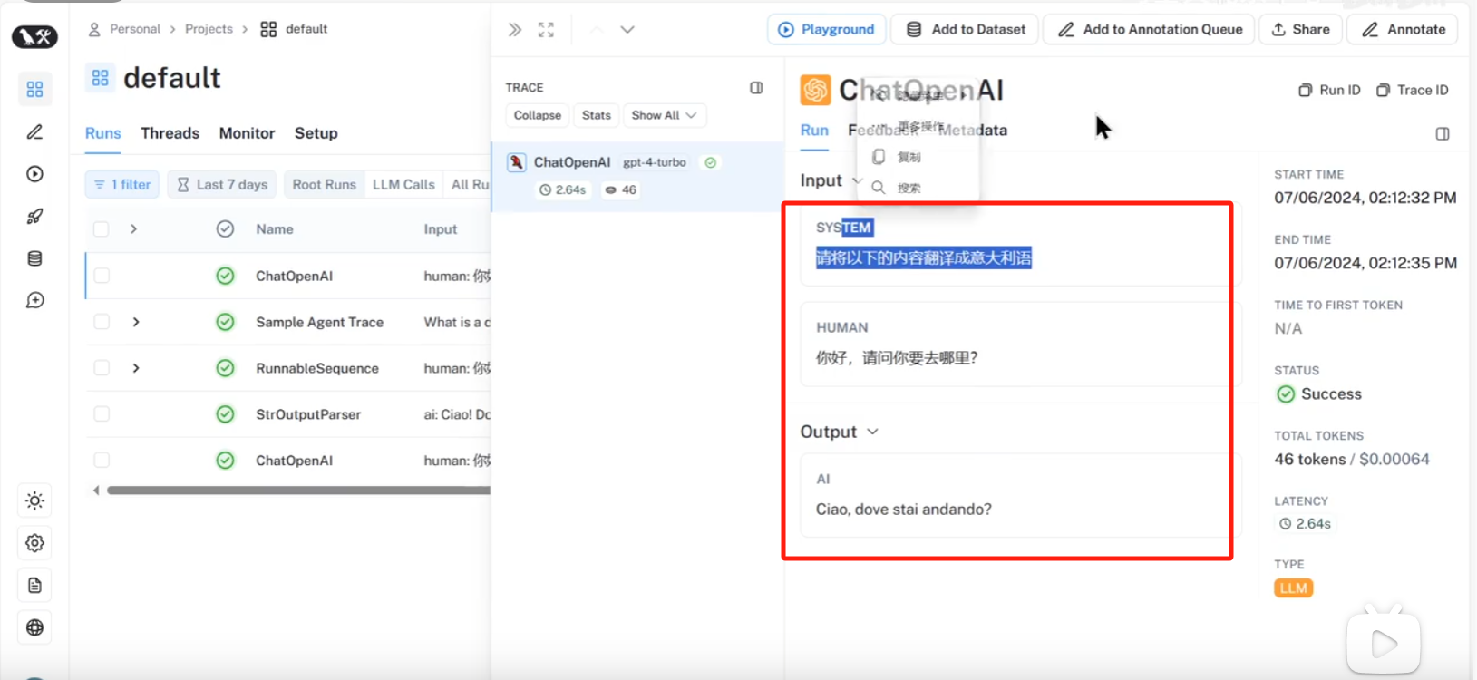Image resolution: width=1477 pixels, height=680 pixels.
Task: Click the OpenAI logo beside ChatOpenAI title
Action: [815, 90]
